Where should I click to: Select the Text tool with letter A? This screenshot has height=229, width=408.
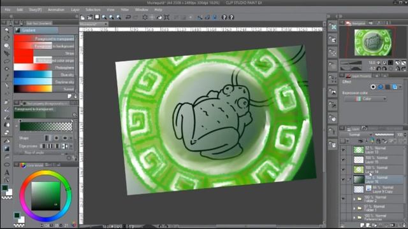pos(7,172)
